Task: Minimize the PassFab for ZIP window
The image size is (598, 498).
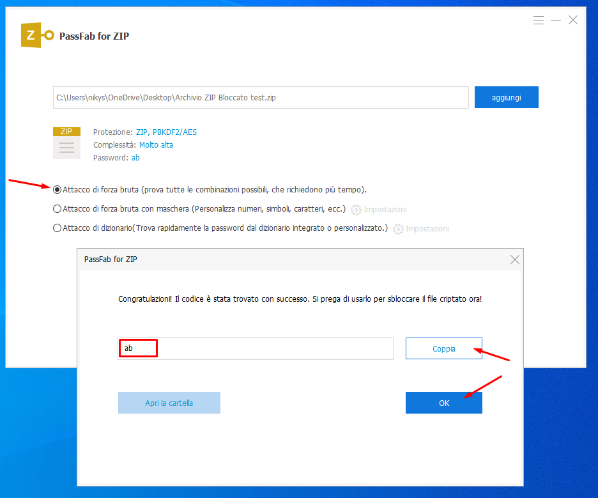Action: 556,20
